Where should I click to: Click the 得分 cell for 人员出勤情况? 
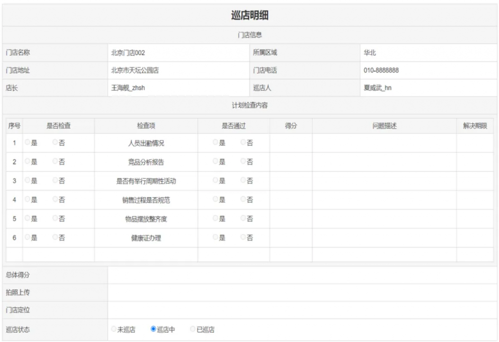tap(291, 143)
